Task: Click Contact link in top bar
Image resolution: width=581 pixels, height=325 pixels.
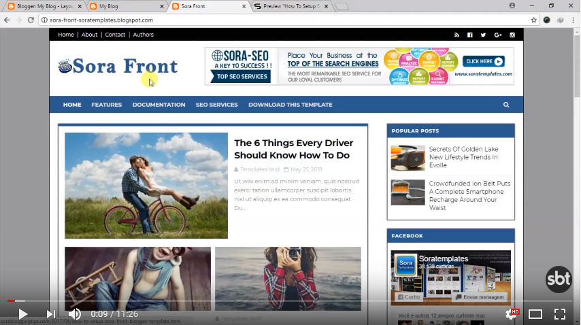Action: (115, 35)
